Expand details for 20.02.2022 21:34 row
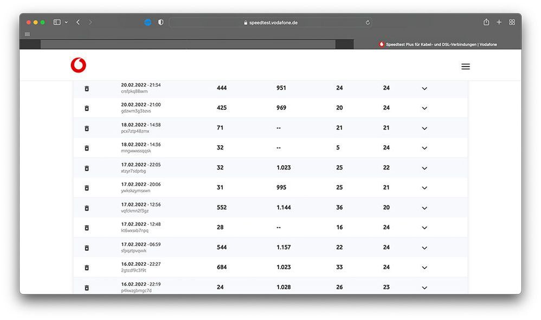Image resolution: width=541 pixels, height=320 pixels. (x=424, y=88)
